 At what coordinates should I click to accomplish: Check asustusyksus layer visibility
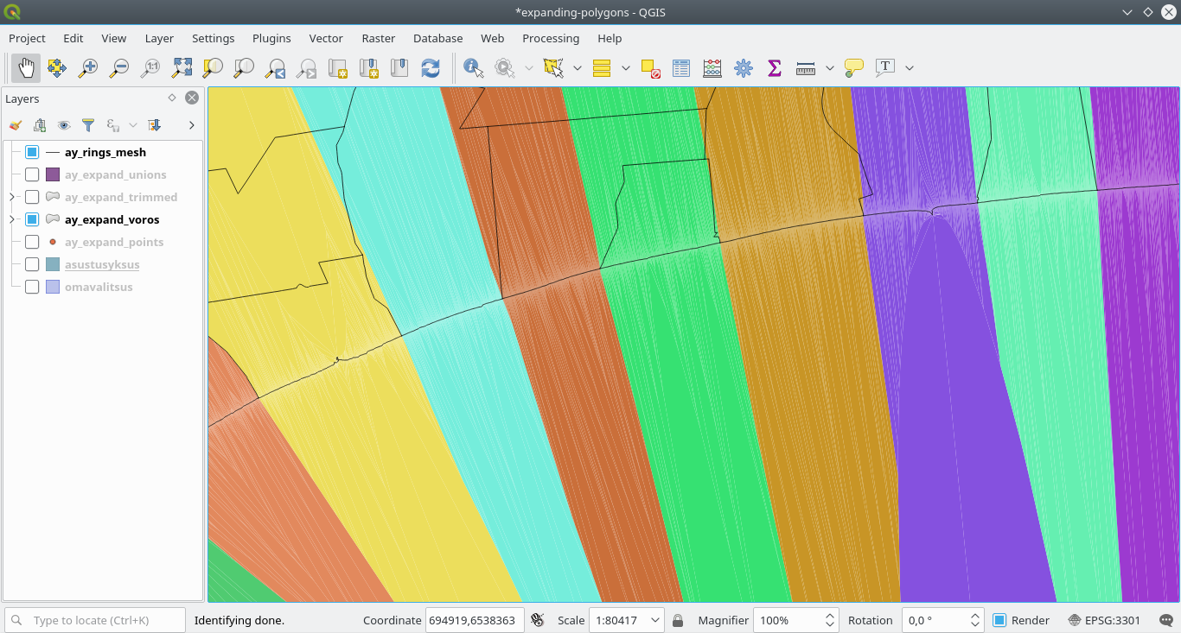[x=32, y=264]
